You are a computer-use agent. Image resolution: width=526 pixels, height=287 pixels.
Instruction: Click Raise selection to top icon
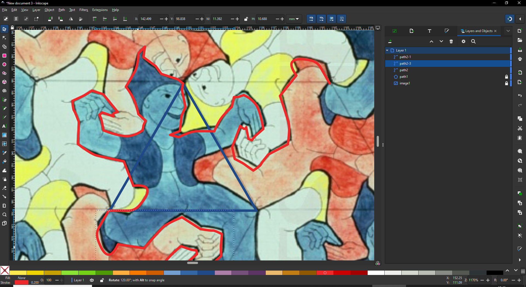click(x=95, y=19)
